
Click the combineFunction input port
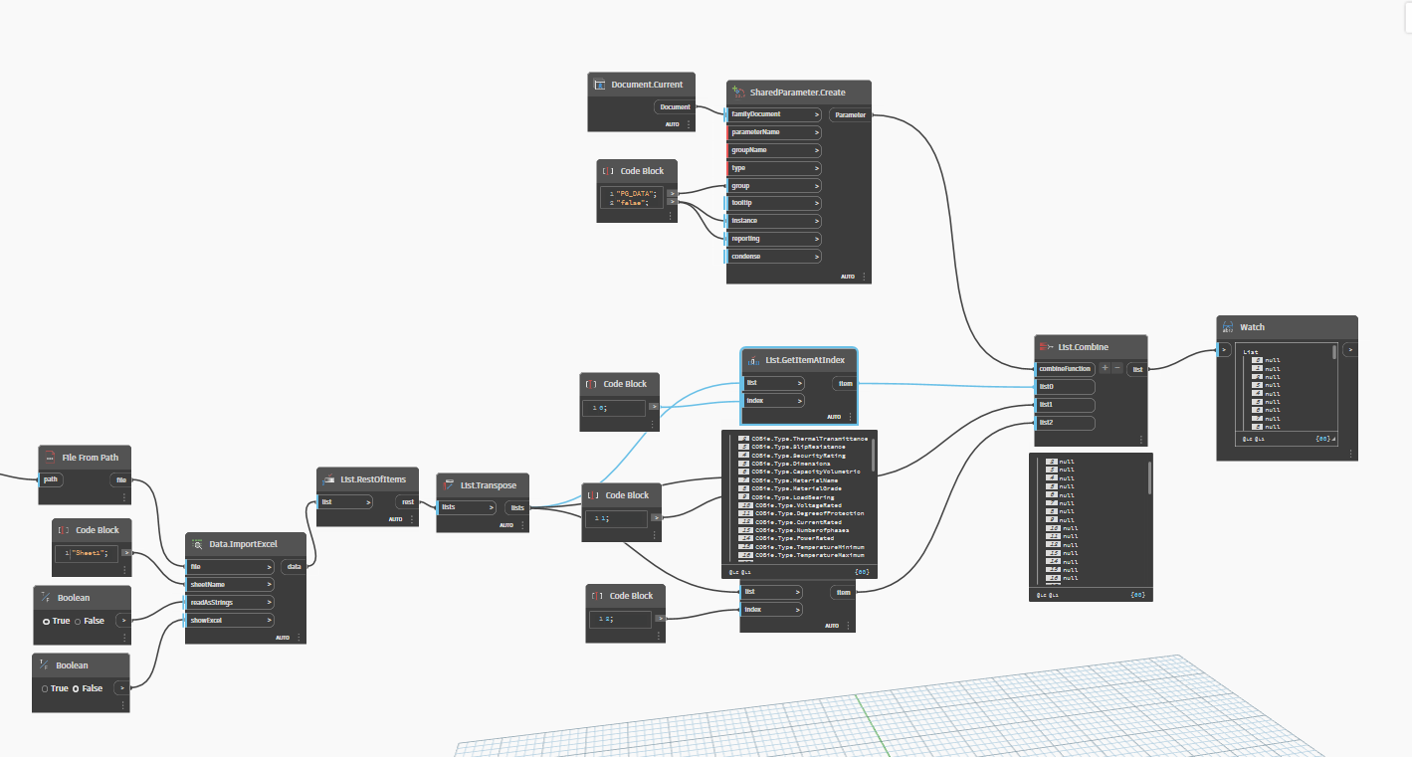[1066, 368]
